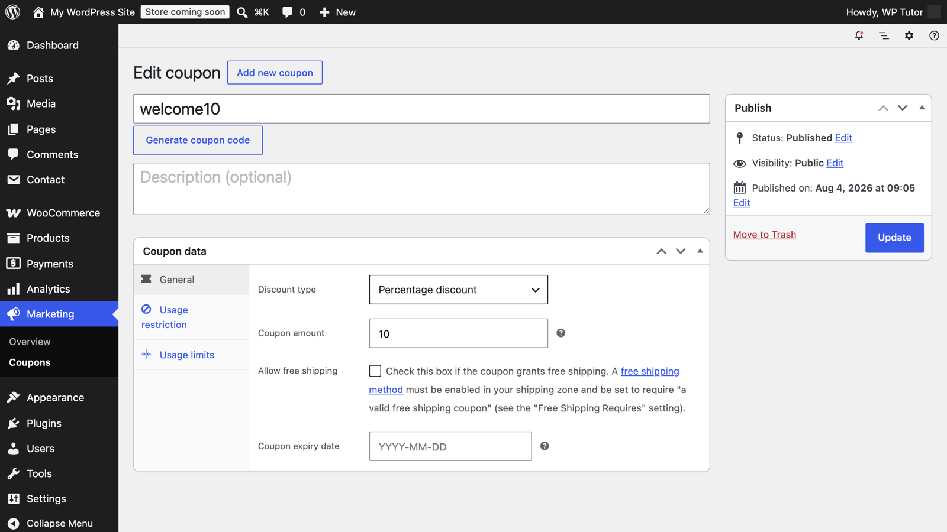
Task: Click the Description optional text area
Action: [421, 189]
